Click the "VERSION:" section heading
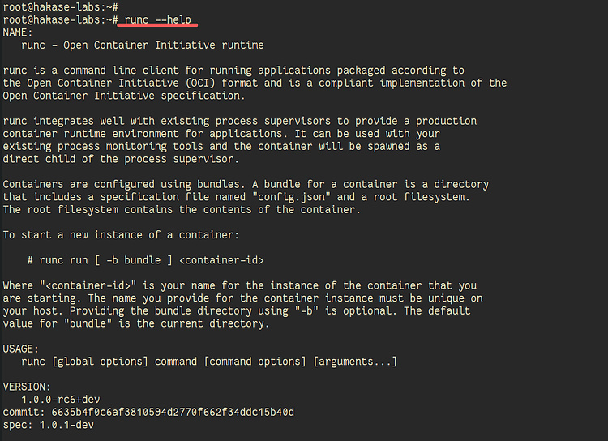Viewport: 608px width, 441px height. (x=26, y=387)
